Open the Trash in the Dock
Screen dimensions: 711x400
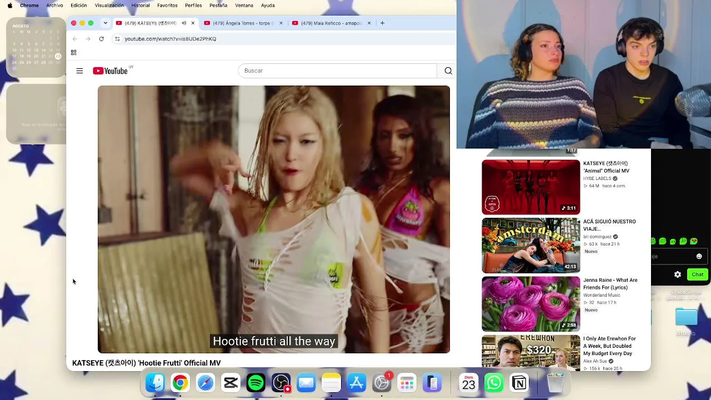pyautogui.click(x=555, y=383)
